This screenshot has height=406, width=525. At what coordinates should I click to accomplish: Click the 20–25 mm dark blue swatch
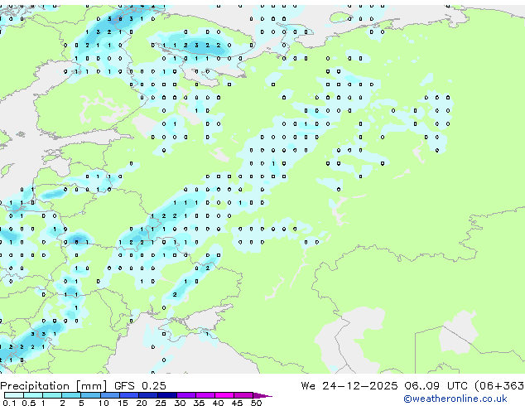148,395
